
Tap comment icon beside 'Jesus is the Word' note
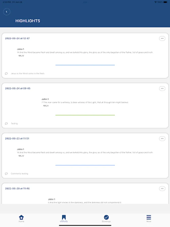[x=6, y=73]
